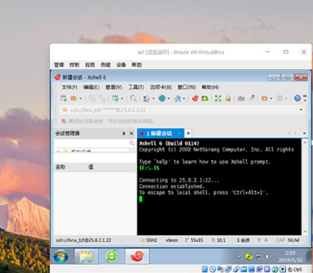
Task: Open the 查看(V) menu
Action: point(113,87)
